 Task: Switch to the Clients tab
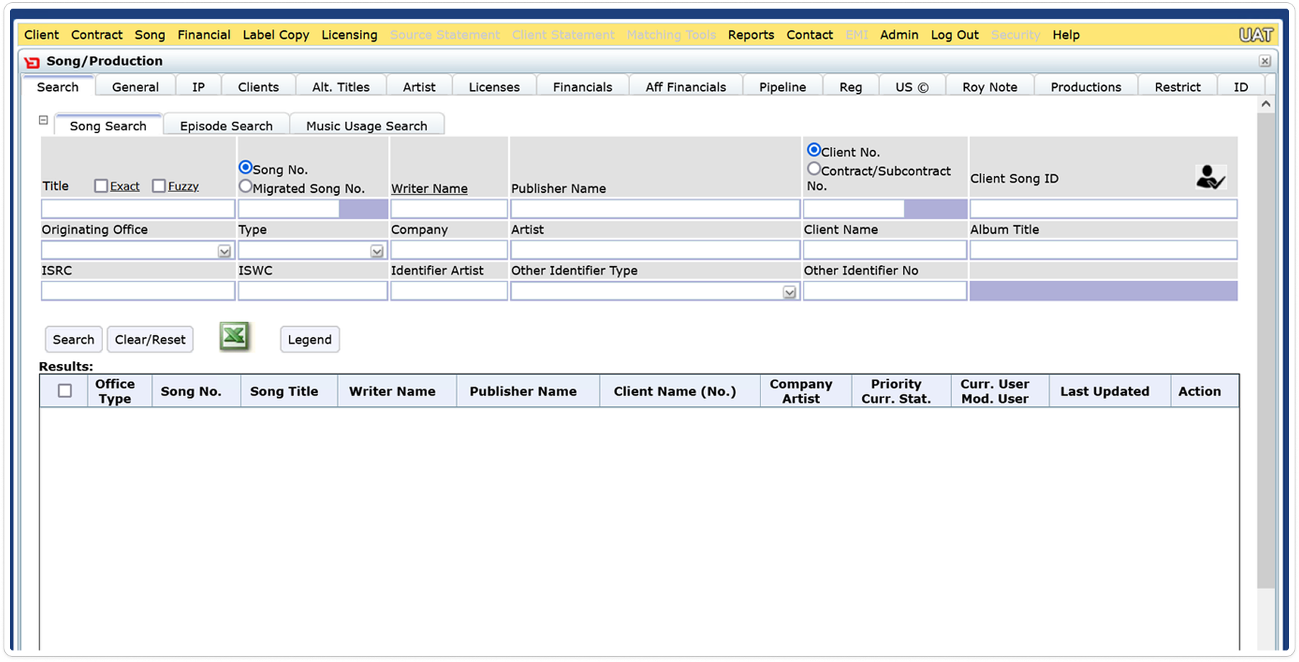pos(259,86)
